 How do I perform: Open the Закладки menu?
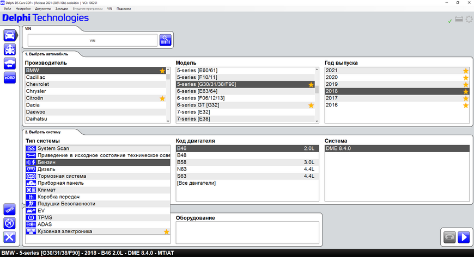(x=62, y=9)
